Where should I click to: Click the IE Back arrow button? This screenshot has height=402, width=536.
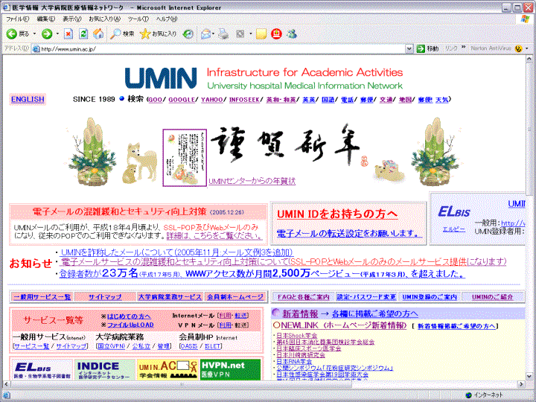point(18,33)
